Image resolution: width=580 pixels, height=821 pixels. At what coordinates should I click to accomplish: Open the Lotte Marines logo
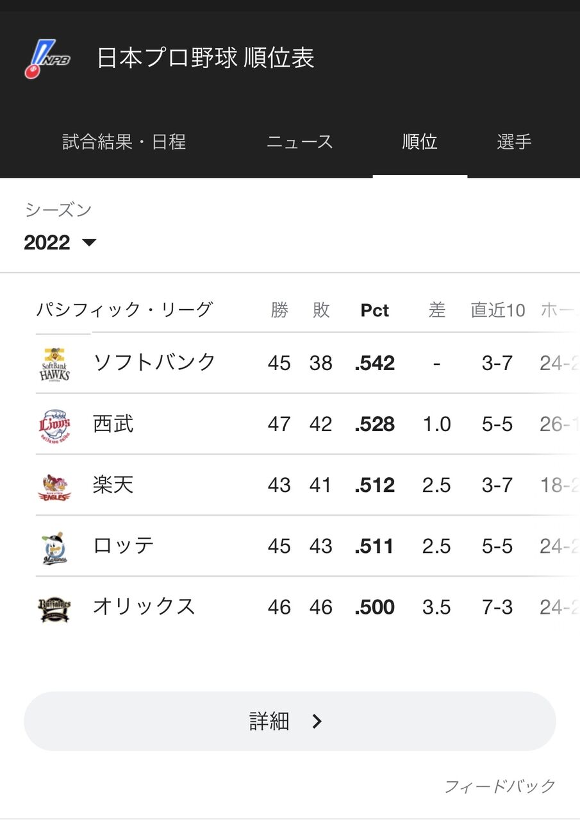point(54,547)
